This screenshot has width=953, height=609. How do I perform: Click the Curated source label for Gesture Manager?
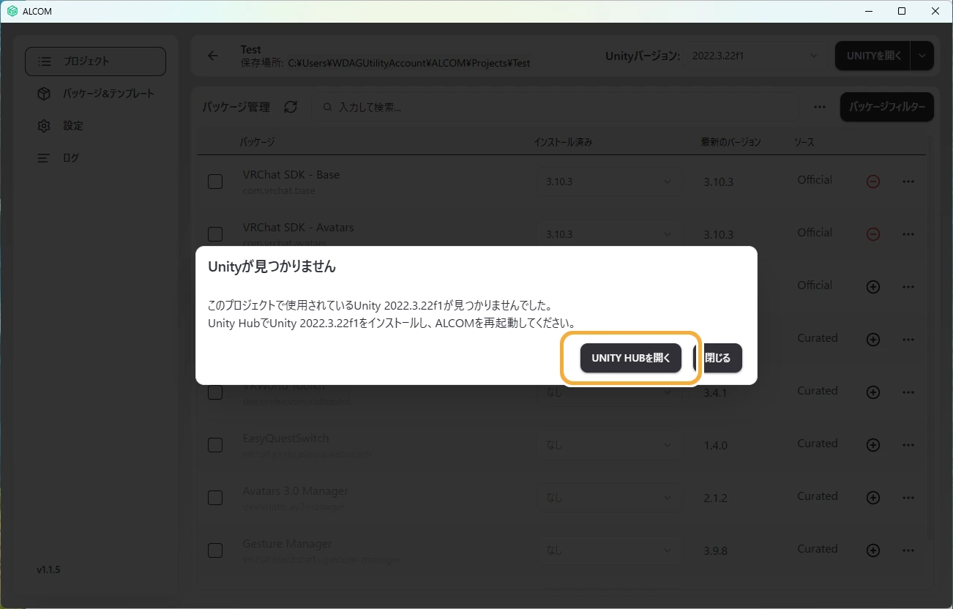[818, 549]
